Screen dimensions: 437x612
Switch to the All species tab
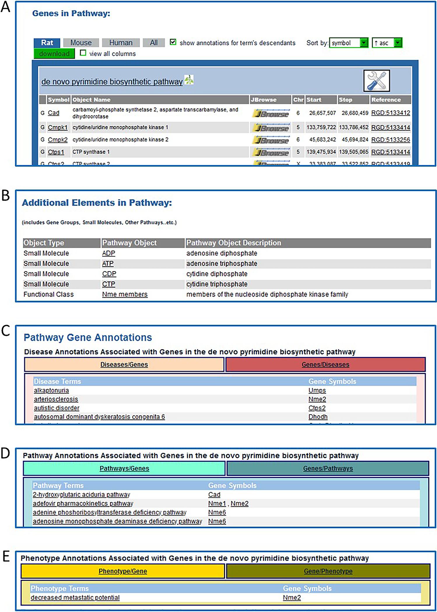point(154,43)
